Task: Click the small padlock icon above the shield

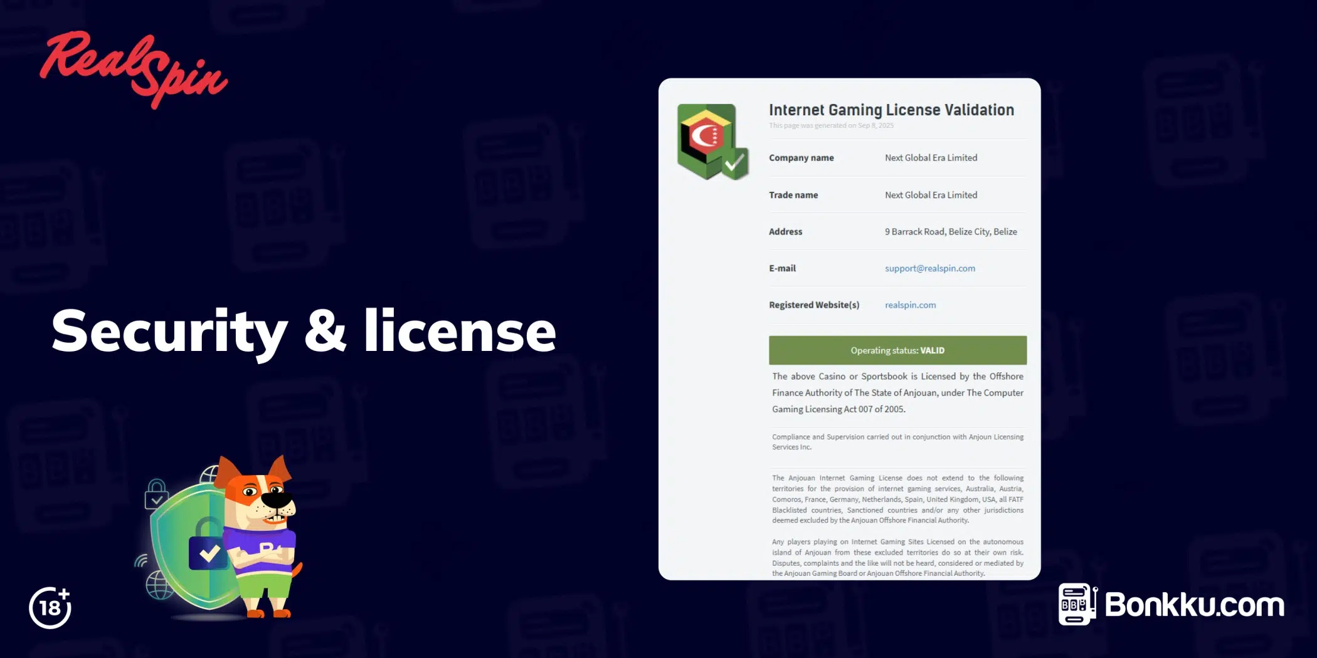Action: coord(156,494)
